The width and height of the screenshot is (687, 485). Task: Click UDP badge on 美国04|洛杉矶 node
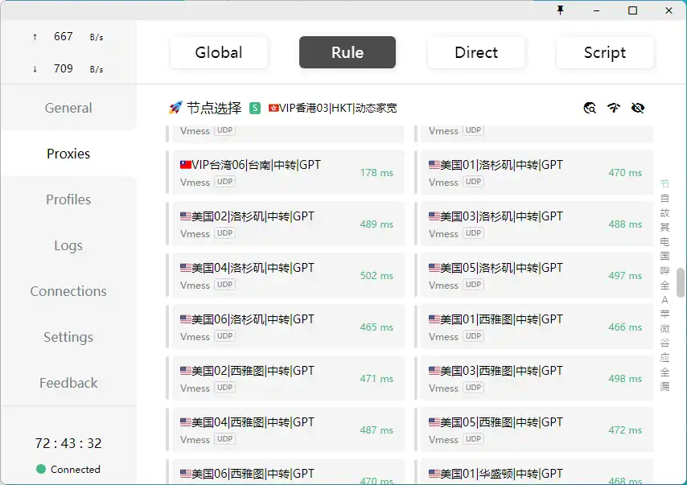tap(224, 285)
